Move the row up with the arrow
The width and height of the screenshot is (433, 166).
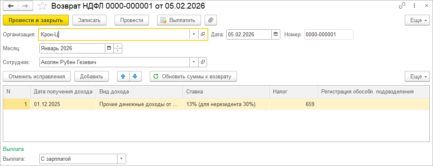123,76
